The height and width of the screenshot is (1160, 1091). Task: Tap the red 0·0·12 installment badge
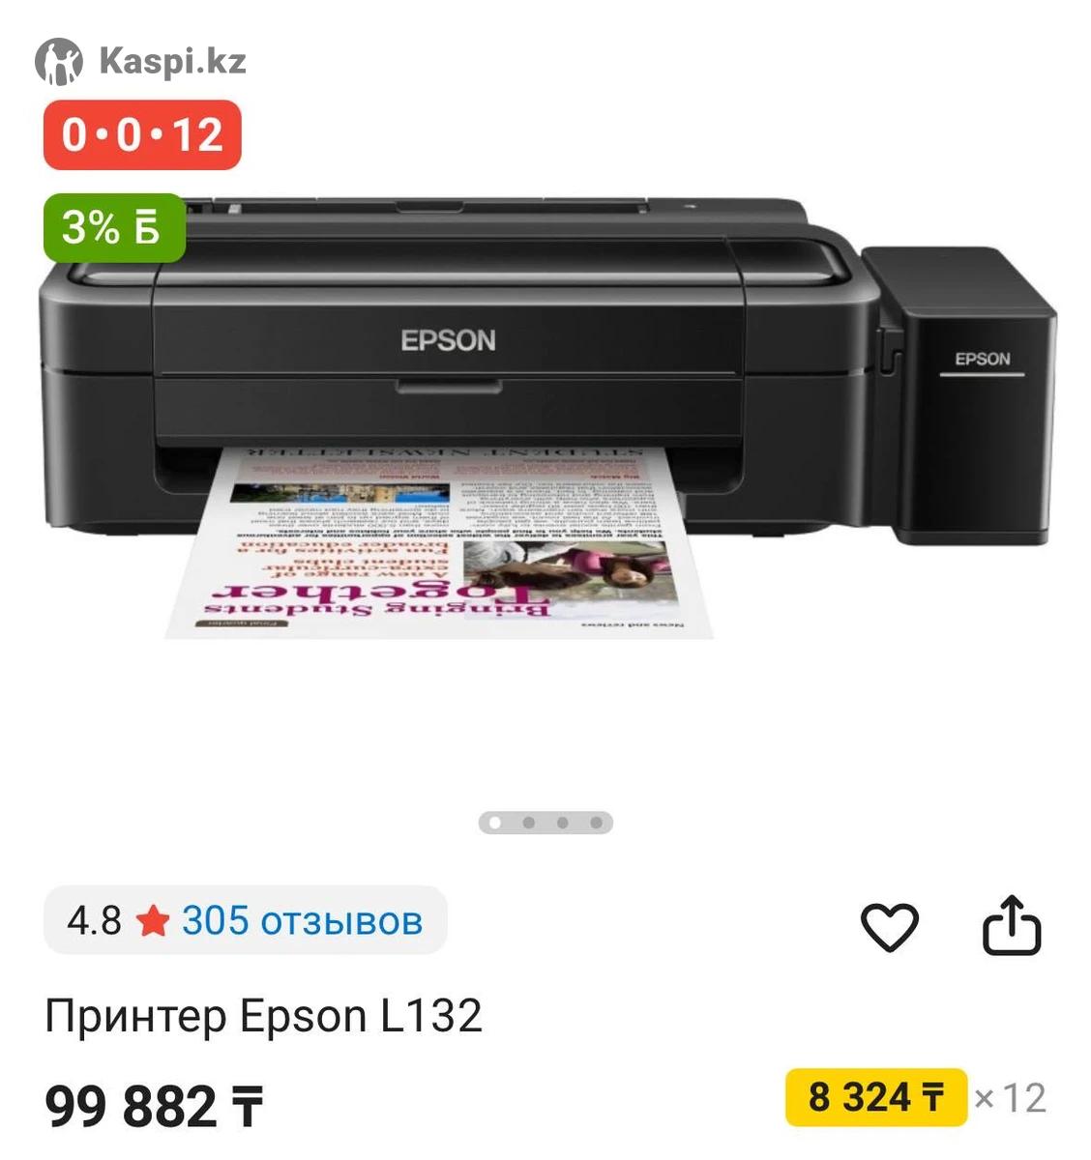point(142,134)
